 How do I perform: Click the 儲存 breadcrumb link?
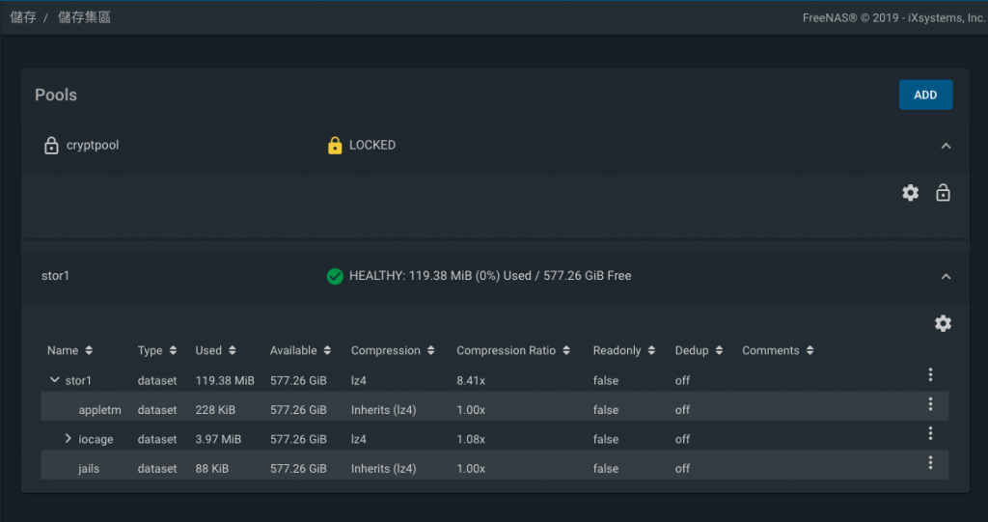point(23,17)
